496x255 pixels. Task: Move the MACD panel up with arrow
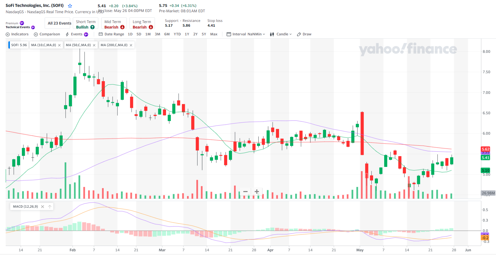click(x=50, y=206)
